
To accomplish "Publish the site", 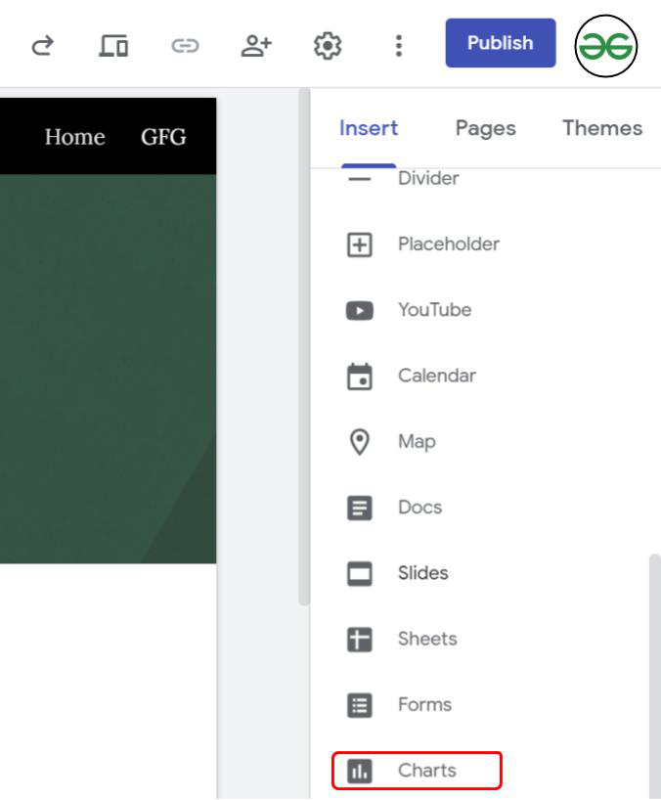I will pos(501,43).
